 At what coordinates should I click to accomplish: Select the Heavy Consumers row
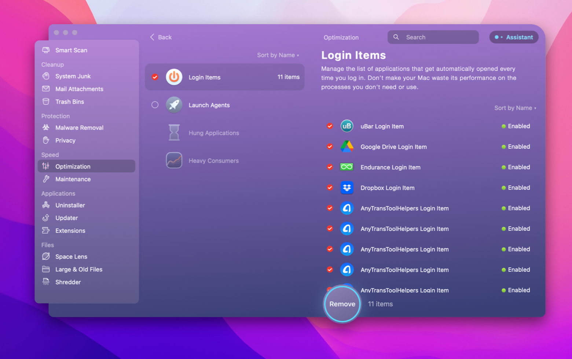pyautogui.click(x=225, y=160)
